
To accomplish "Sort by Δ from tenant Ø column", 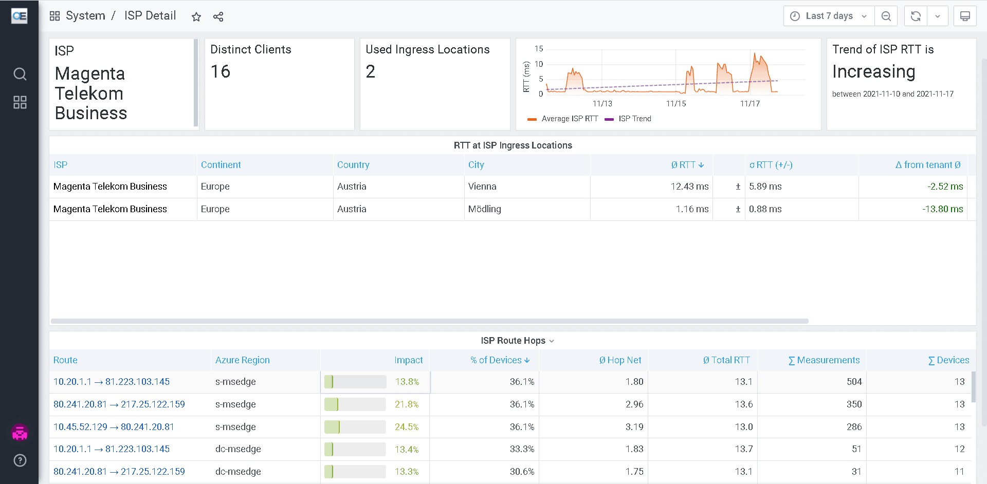I will click(927, 165).
